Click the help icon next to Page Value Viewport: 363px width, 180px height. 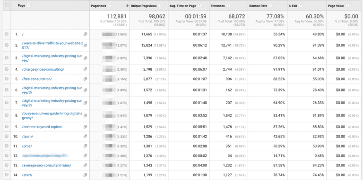pos(348,6)
